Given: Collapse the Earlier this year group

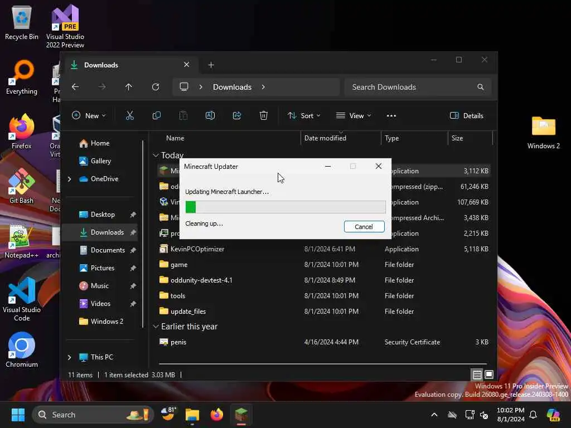Looking at the screenshot, I should click(x=156, y=327).
